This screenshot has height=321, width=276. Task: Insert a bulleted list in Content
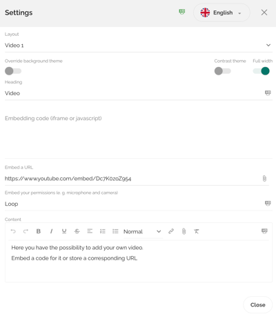[115, 231]
